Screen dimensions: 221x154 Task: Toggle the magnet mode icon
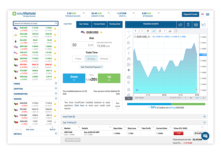point(129,89)
